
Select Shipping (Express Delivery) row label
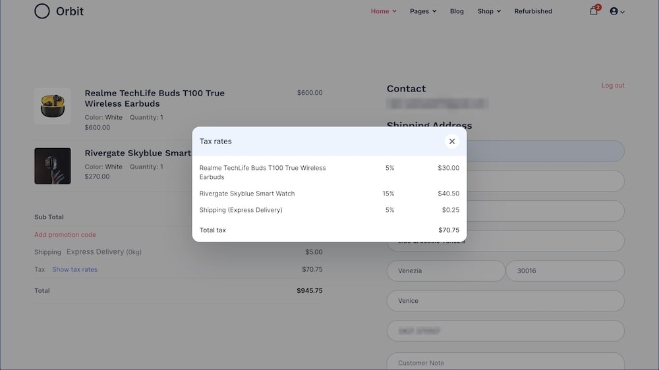coord(241,210)
